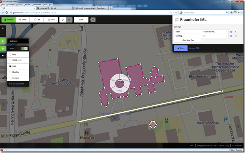The width and height of the screenshot is (245, 153).
Task: Toggle the layers panel icon
Action: pyautogui.click(x=3, y=48)
